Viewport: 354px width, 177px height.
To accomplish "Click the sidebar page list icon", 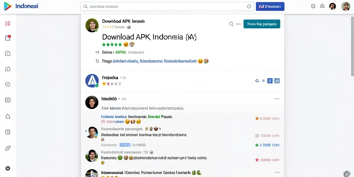I will tap(8, 132).
